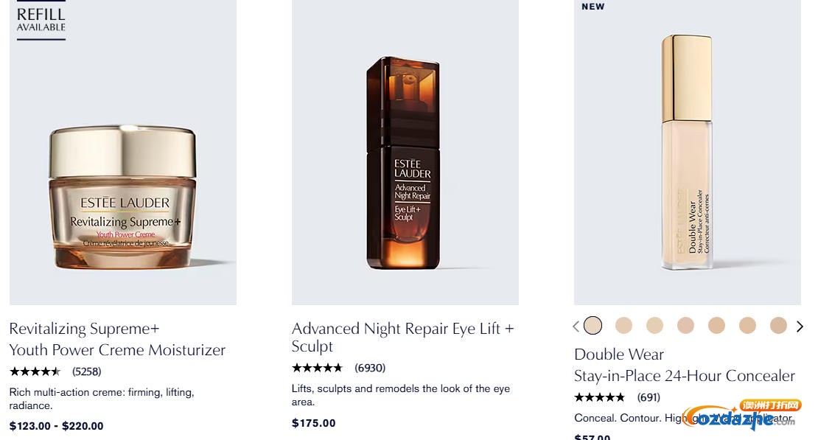Image resolution: width=818 pixels, height=440 pixels.
Task: View the 5258 reviews count
Action: (87, 371)
